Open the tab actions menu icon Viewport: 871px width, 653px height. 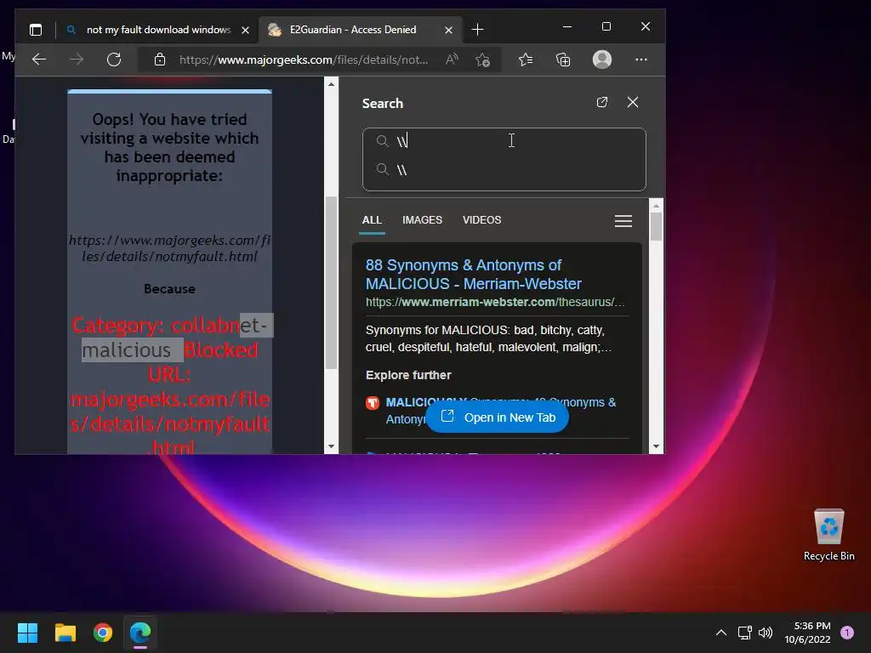point(36,30)
